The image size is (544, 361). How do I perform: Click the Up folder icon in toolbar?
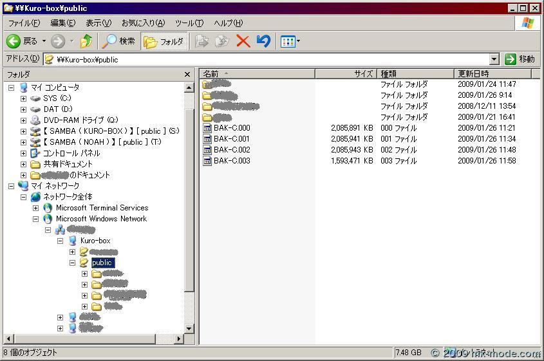86,41
